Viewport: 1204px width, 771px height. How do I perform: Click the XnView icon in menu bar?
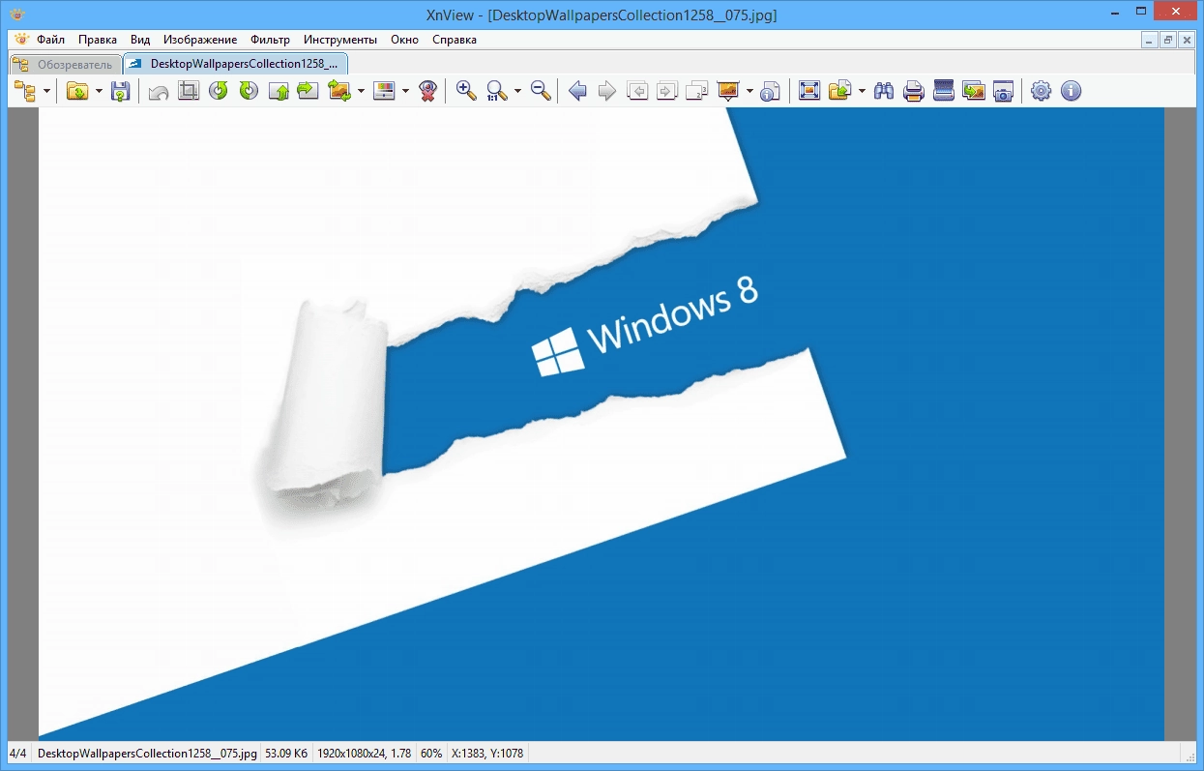(22, 40)
